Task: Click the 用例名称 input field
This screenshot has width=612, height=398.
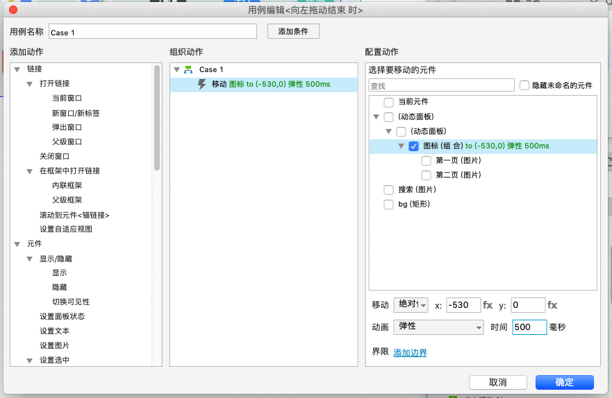Action: [153, 31]
